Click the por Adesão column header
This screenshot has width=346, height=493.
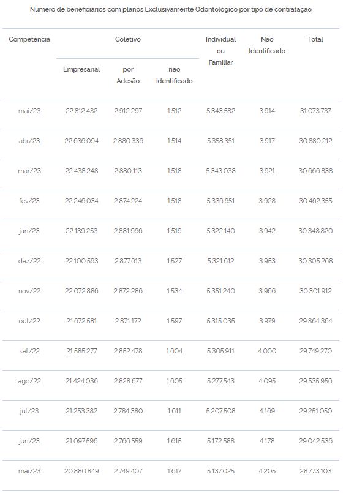point(128,75)
